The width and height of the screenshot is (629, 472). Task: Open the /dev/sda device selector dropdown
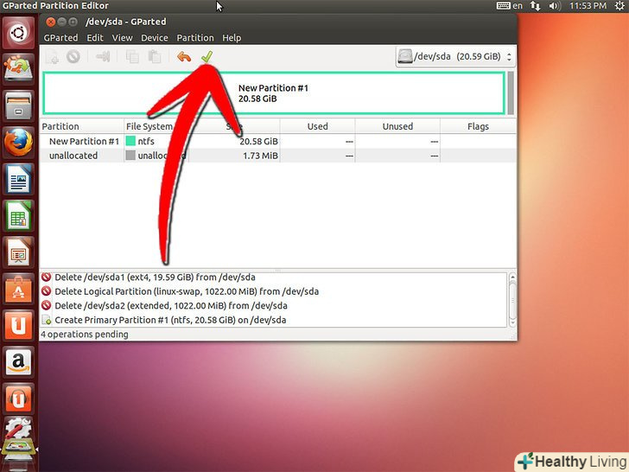coord(454,56)
